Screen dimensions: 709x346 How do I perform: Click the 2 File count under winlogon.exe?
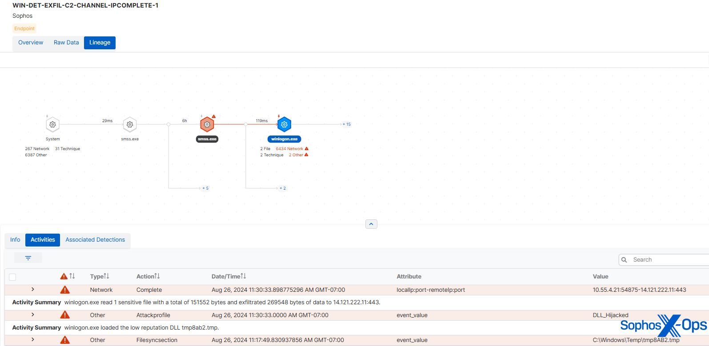(x=265, y=149)
